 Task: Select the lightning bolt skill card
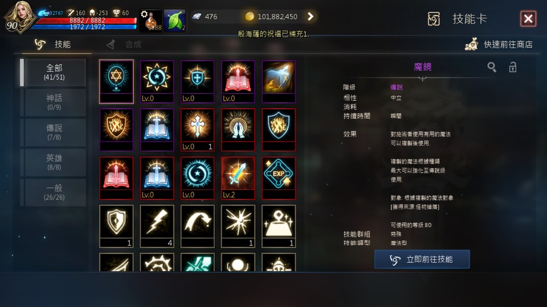(157, 226)
